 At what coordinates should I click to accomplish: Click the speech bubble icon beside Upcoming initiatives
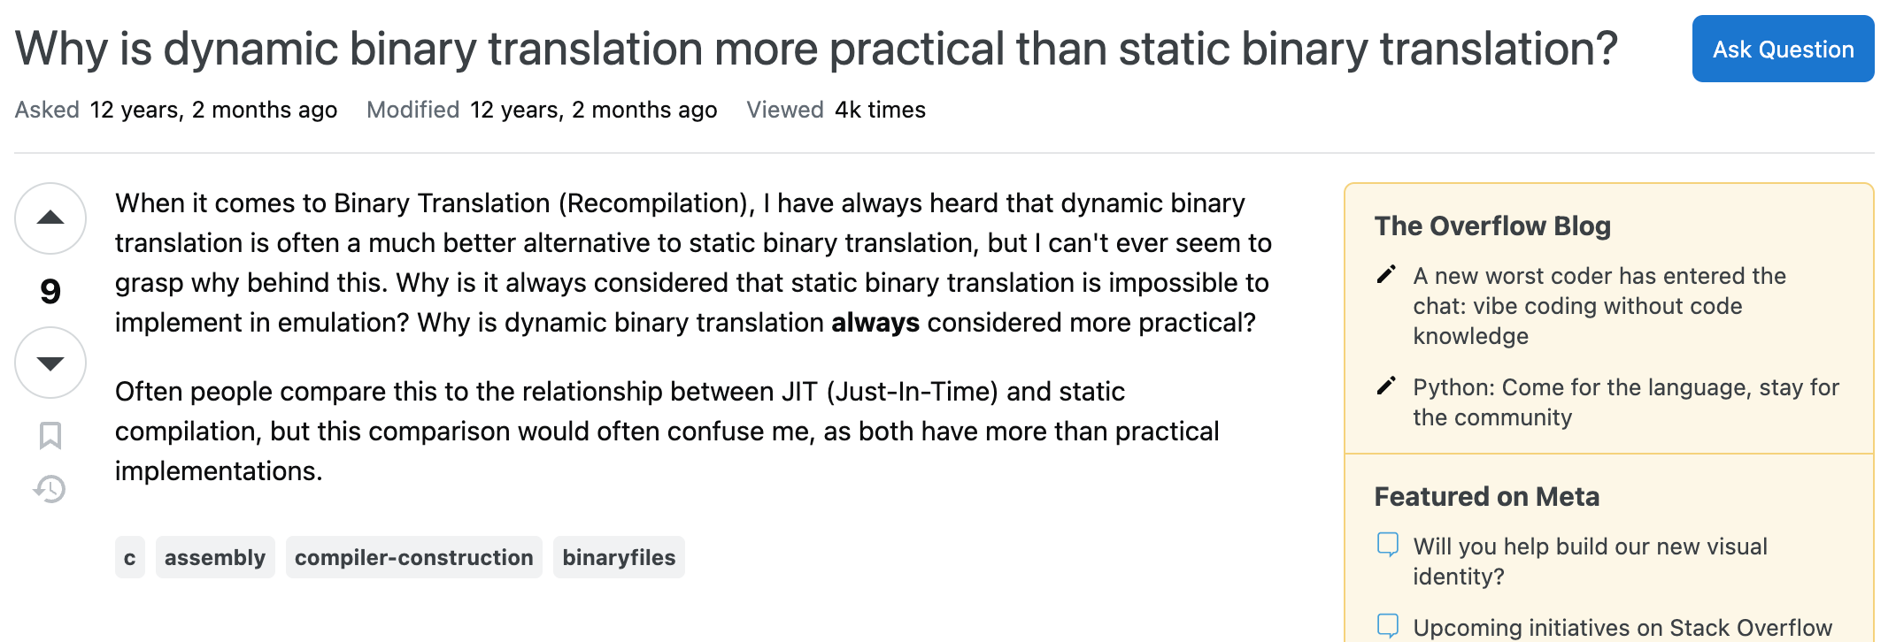[x=1388, y=626]
